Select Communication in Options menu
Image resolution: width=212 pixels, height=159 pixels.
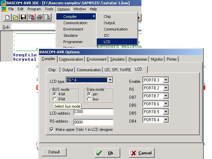76,23
